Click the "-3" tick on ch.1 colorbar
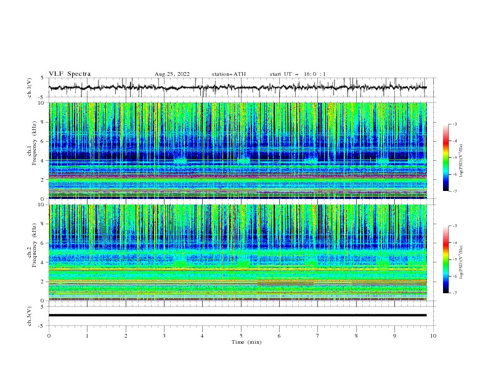The image size is (488, 377). (455, 124)
